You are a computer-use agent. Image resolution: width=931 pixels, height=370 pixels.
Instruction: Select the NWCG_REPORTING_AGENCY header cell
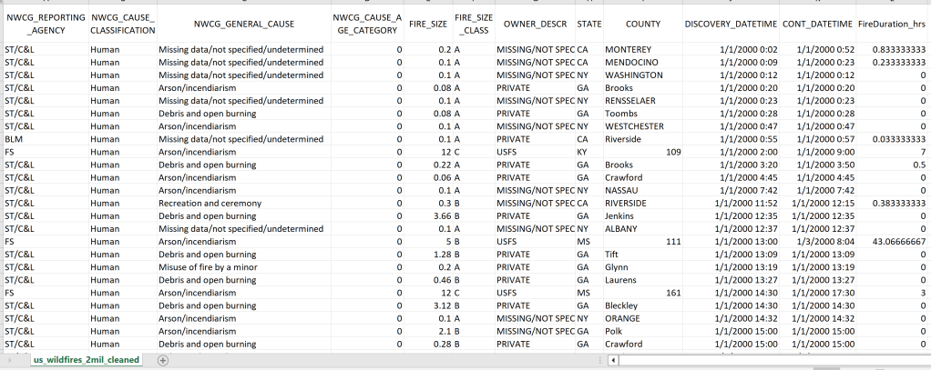point(45,23)
